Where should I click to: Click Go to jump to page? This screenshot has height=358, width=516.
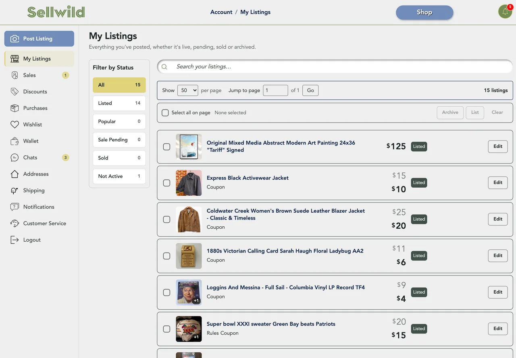(x=310, y=90)
